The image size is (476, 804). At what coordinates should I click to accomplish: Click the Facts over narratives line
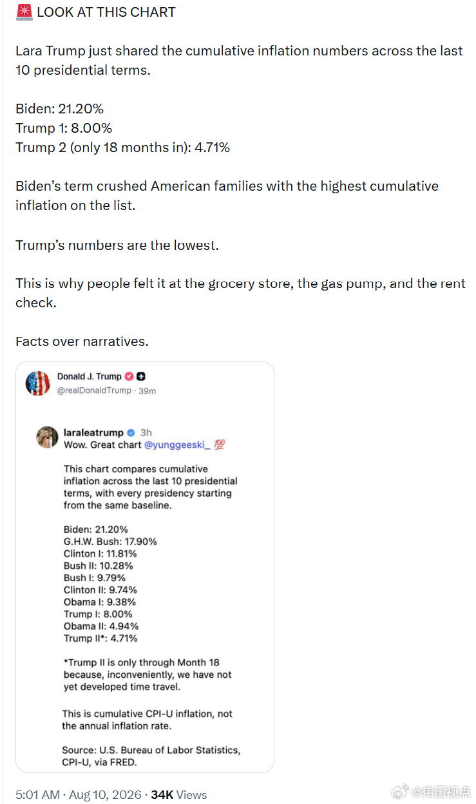tap(82, 341)
